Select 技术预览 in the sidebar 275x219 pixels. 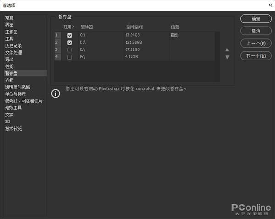tap(13, 129)
